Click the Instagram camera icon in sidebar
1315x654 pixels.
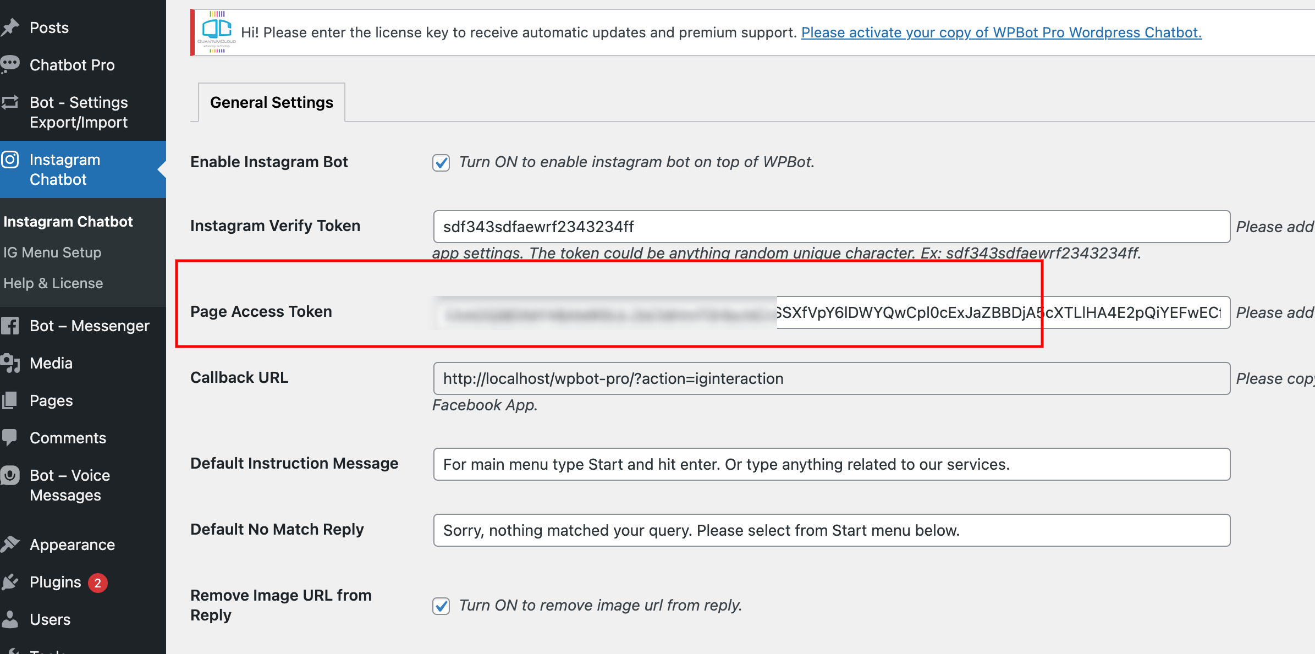coord(10,160)
